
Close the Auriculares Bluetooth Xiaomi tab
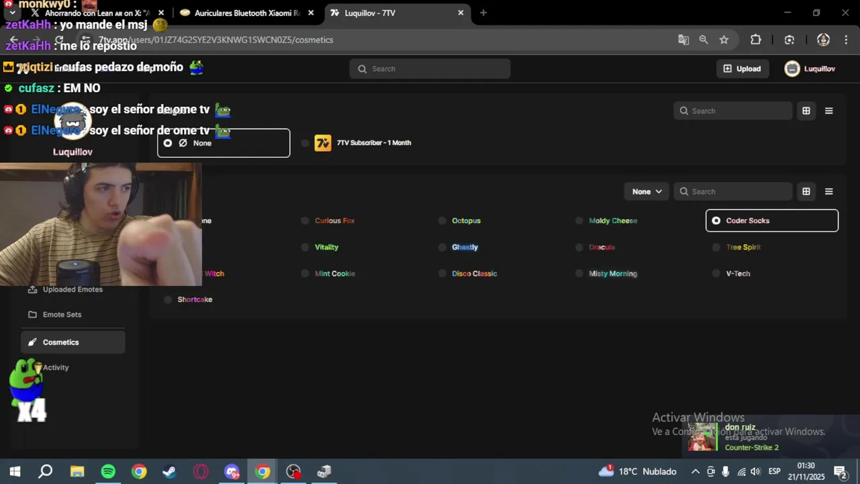coord(311,13)
